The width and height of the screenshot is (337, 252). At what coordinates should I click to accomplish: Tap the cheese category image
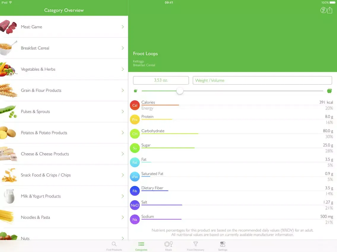click(x=8, y=154)
